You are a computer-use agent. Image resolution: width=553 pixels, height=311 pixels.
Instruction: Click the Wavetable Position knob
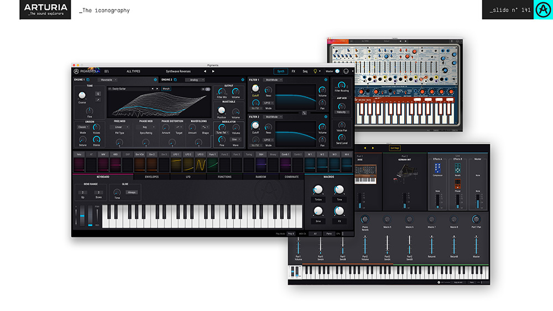tap(222, 111)
